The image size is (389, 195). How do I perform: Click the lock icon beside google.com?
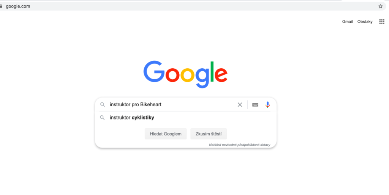1,6
